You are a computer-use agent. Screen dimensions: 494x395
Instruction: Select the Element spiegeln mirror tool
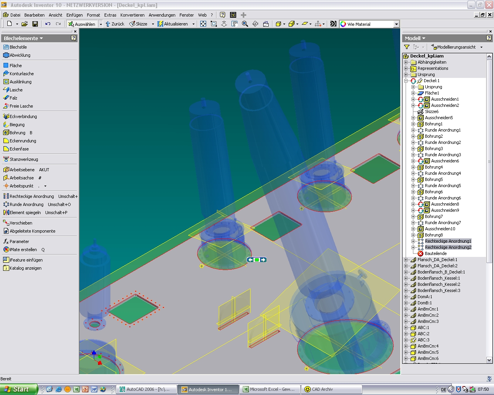(x=25, y=213)
